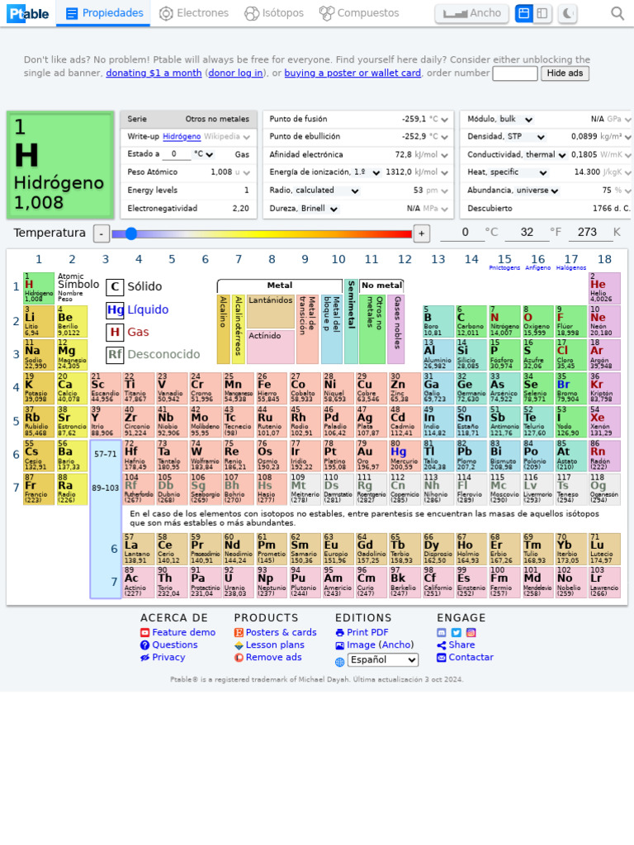The width and height of the screenshot is (634, 845).
Task: Click the order number input field
Action: 515,73
